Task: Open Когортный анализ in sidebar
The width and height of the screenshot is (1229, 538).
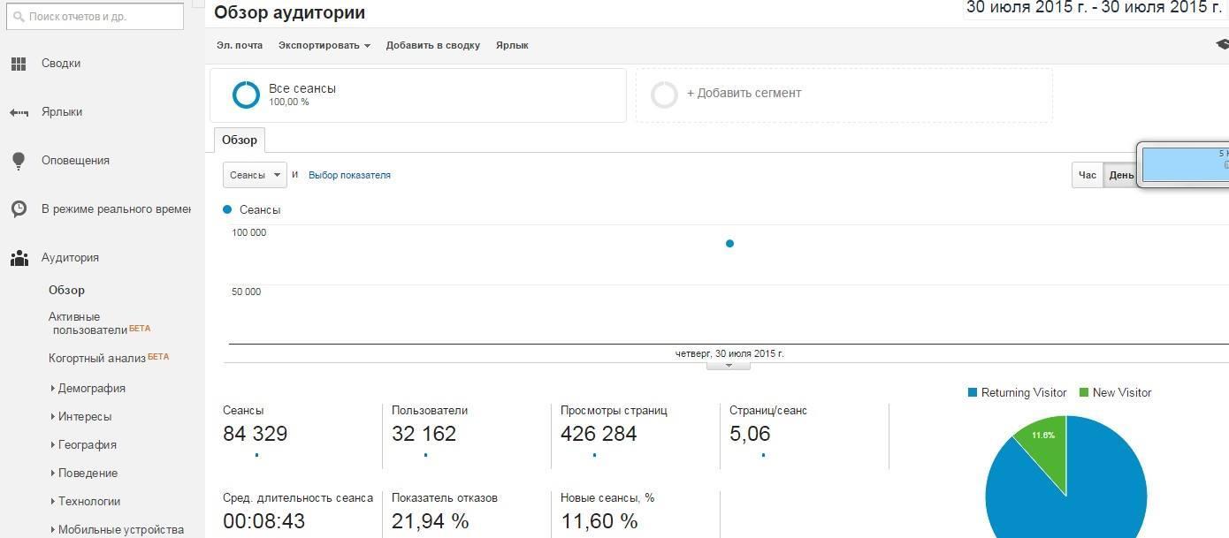Action: pos(97,358)
